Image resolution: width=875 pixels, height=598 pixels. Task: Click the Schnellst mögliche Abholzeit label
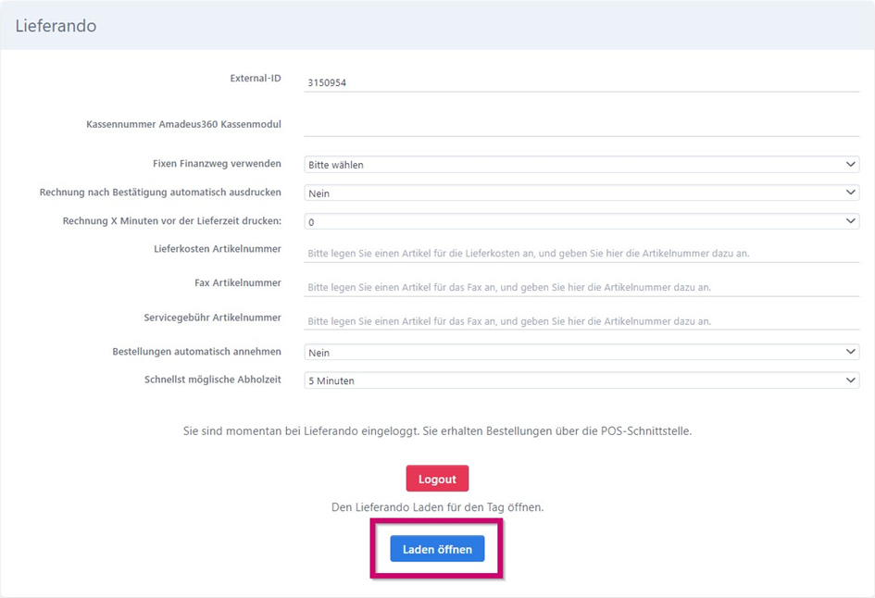213,380
